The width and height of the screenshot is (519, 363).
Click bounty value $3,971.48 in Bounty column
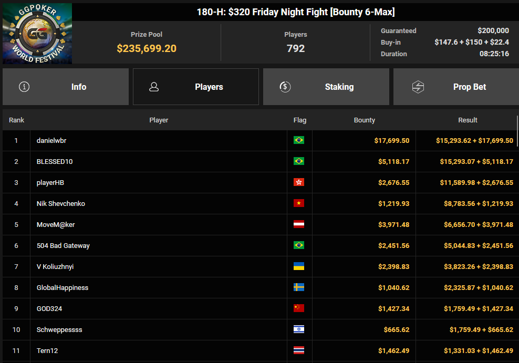tap(393, 225)
